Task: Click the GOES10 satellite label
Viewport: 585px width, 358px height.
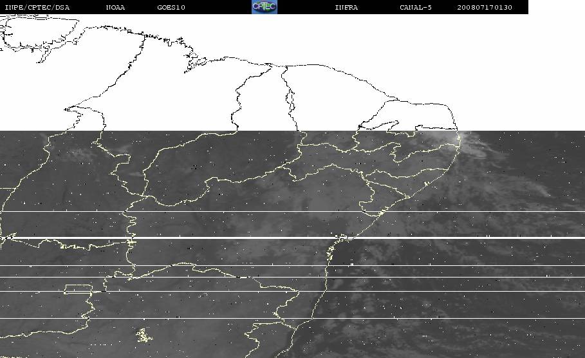Action: point(171,7)
